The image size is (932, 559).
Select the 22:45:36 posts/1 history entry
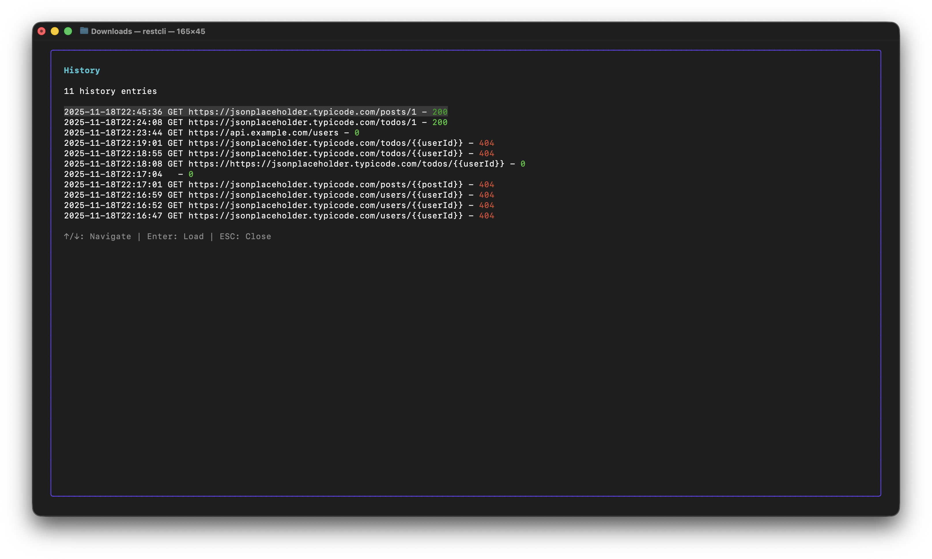(x=255, y=112)
